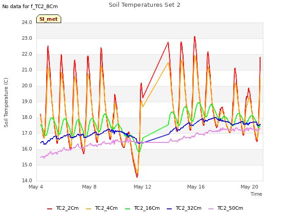Click the 23.0 y-axis tick label
This screenshot has height=217, width=290.
click(27, 38)
